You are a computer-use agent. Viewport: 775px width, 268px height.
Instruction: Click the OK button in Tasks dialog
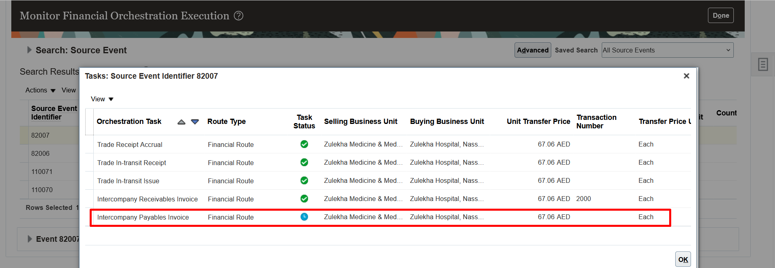[x=683, y=260]
